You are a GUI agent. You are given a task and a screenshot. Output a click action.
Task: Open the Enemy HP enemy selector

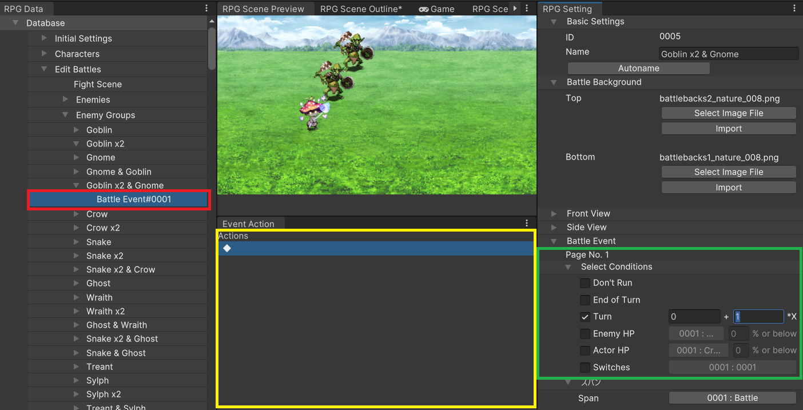pyautogui.click(x=696, y=333)
